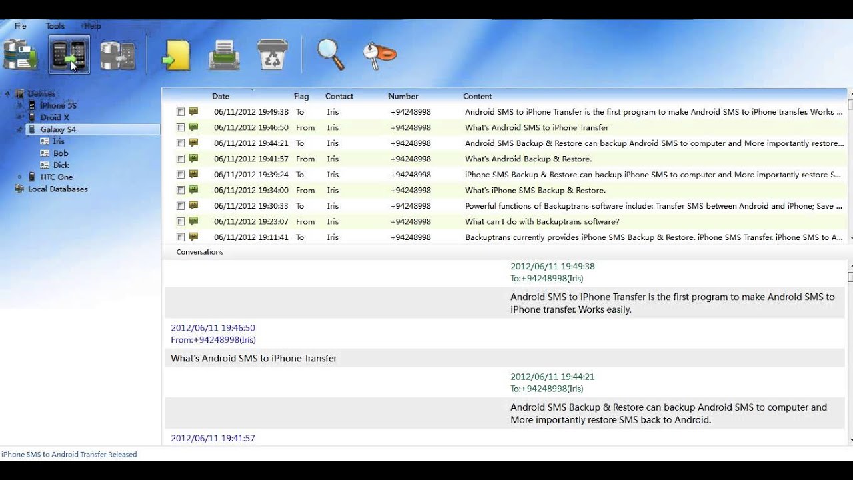Select the Galaxy S4 tree label
The width and height of the screenshot is (853, 480).
coord(58,129)
